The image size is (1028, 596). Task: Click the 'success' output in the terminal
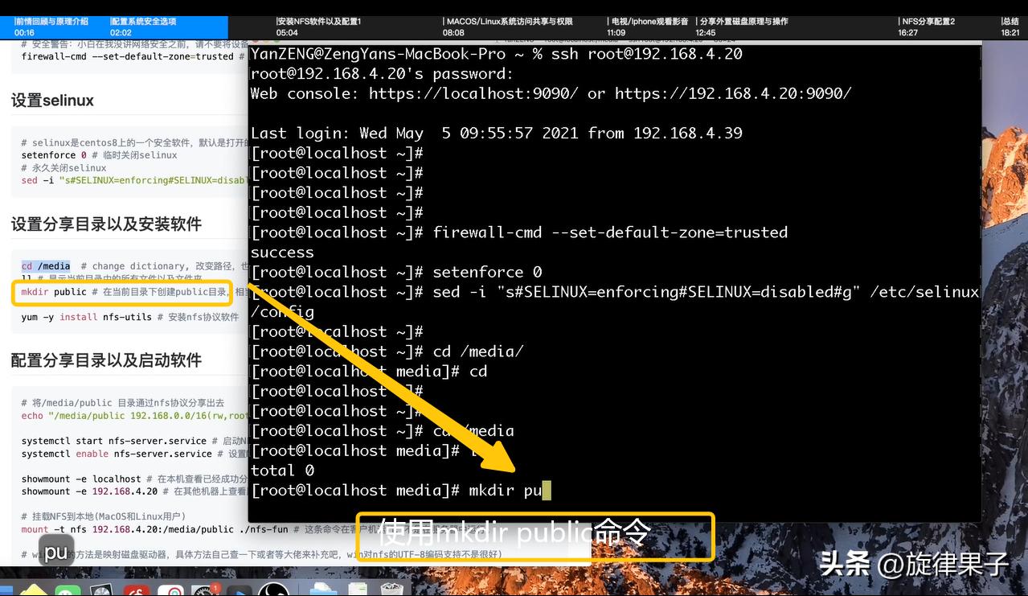tap(282, 252)
